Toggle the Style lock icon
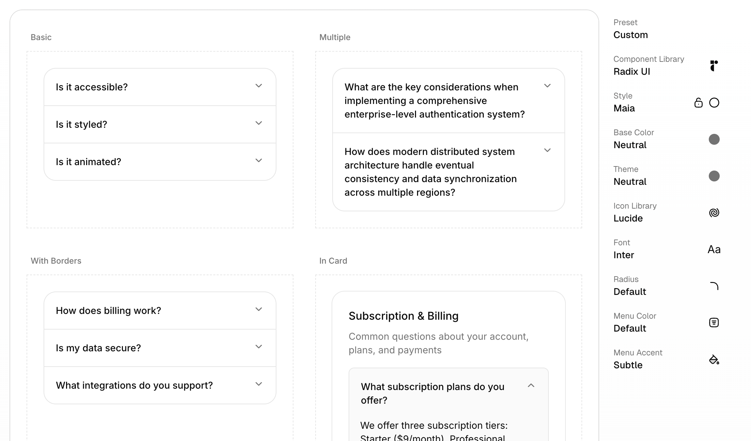 [x=698, y=103]
